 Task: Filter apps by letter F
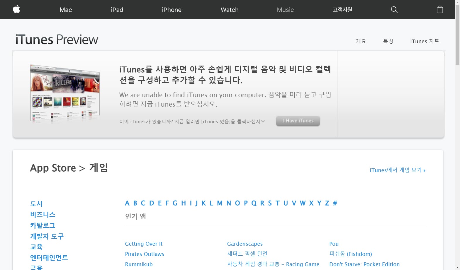click(167, 203)
